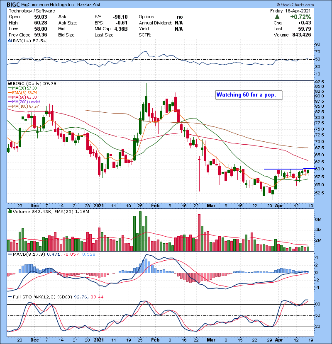This screenshot has height=344, width=332.
Task: Click the MACD signal value -0.057
Action: tap(71, 254)
